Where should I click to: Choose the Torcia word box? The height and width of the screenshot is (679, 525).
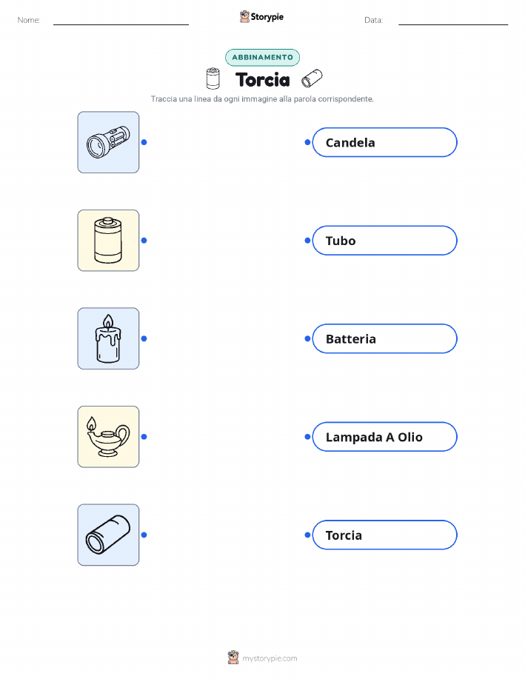click(x=384, y=535)
